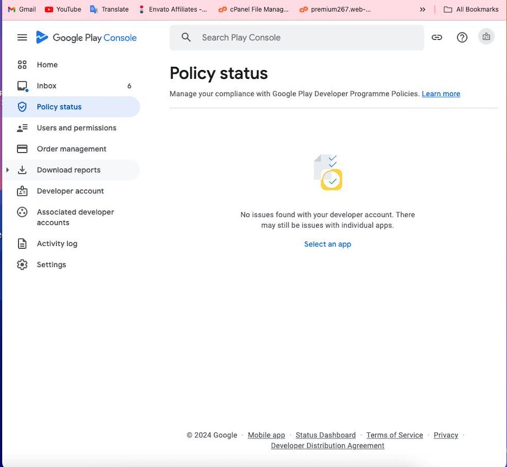This screenshot has width=507, height=467.
Task: Open the Privacy footer link
Action: (446, 435)
